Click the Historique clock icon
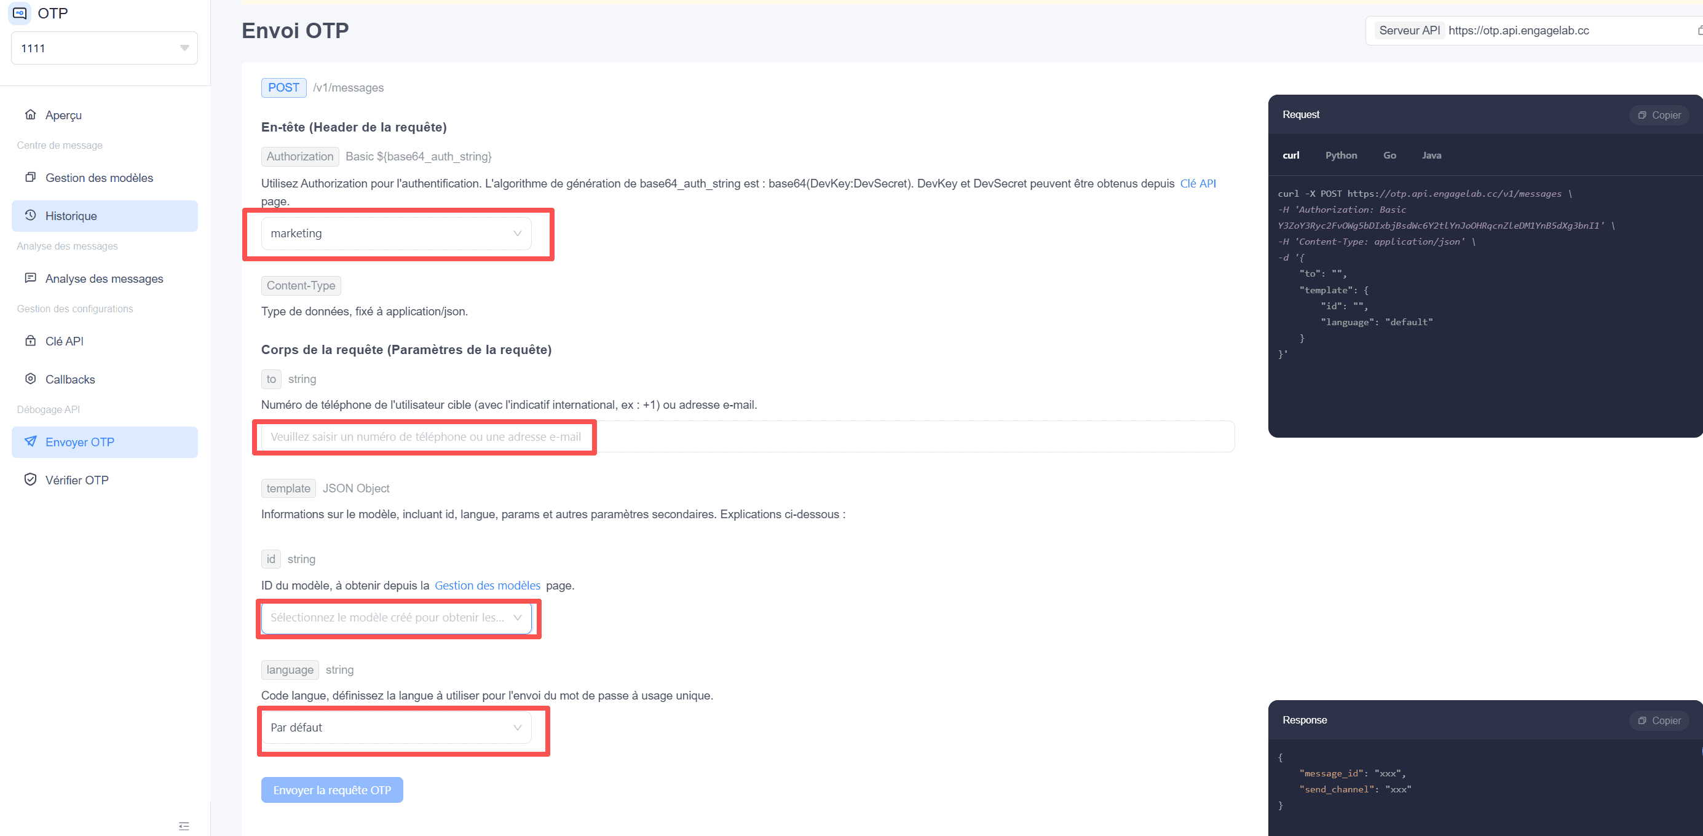 [30, 215]
